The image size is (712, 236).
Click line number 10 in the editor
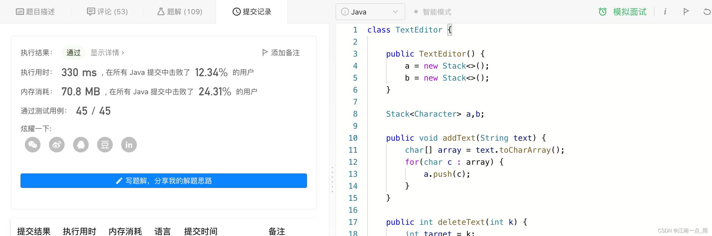tap(353, 138)
